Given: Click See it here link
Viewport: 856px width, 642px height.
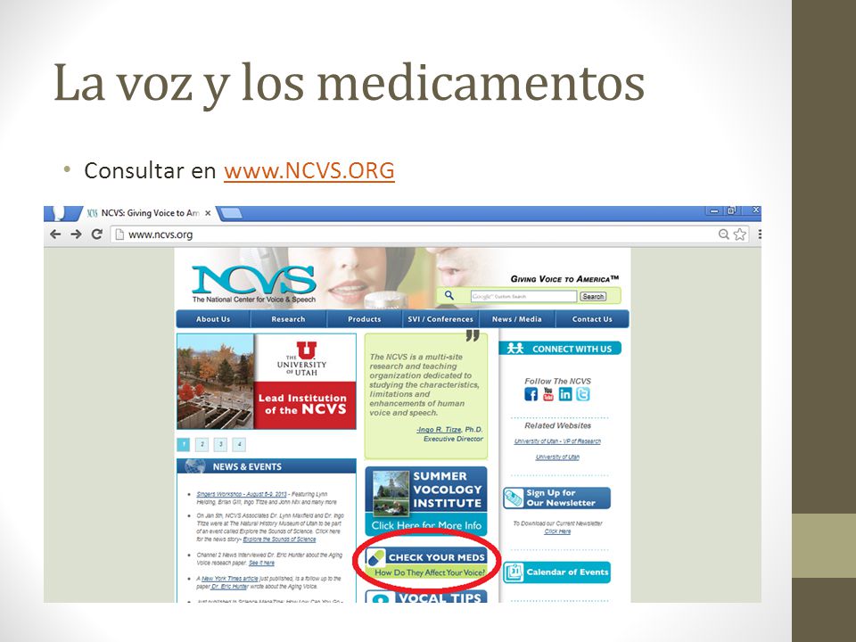Looking at the screenshot, I should pos(261,563).
